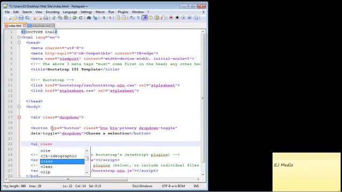The image size is (342, 192).
Task: Click the editor vertical scrollbar down arrow
Action: (203, 174)
